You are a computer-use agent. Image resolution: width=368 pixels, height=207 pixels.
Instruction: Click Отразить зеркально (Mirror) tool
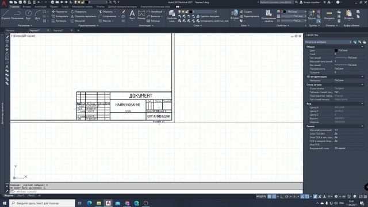(x=83, y=16)
